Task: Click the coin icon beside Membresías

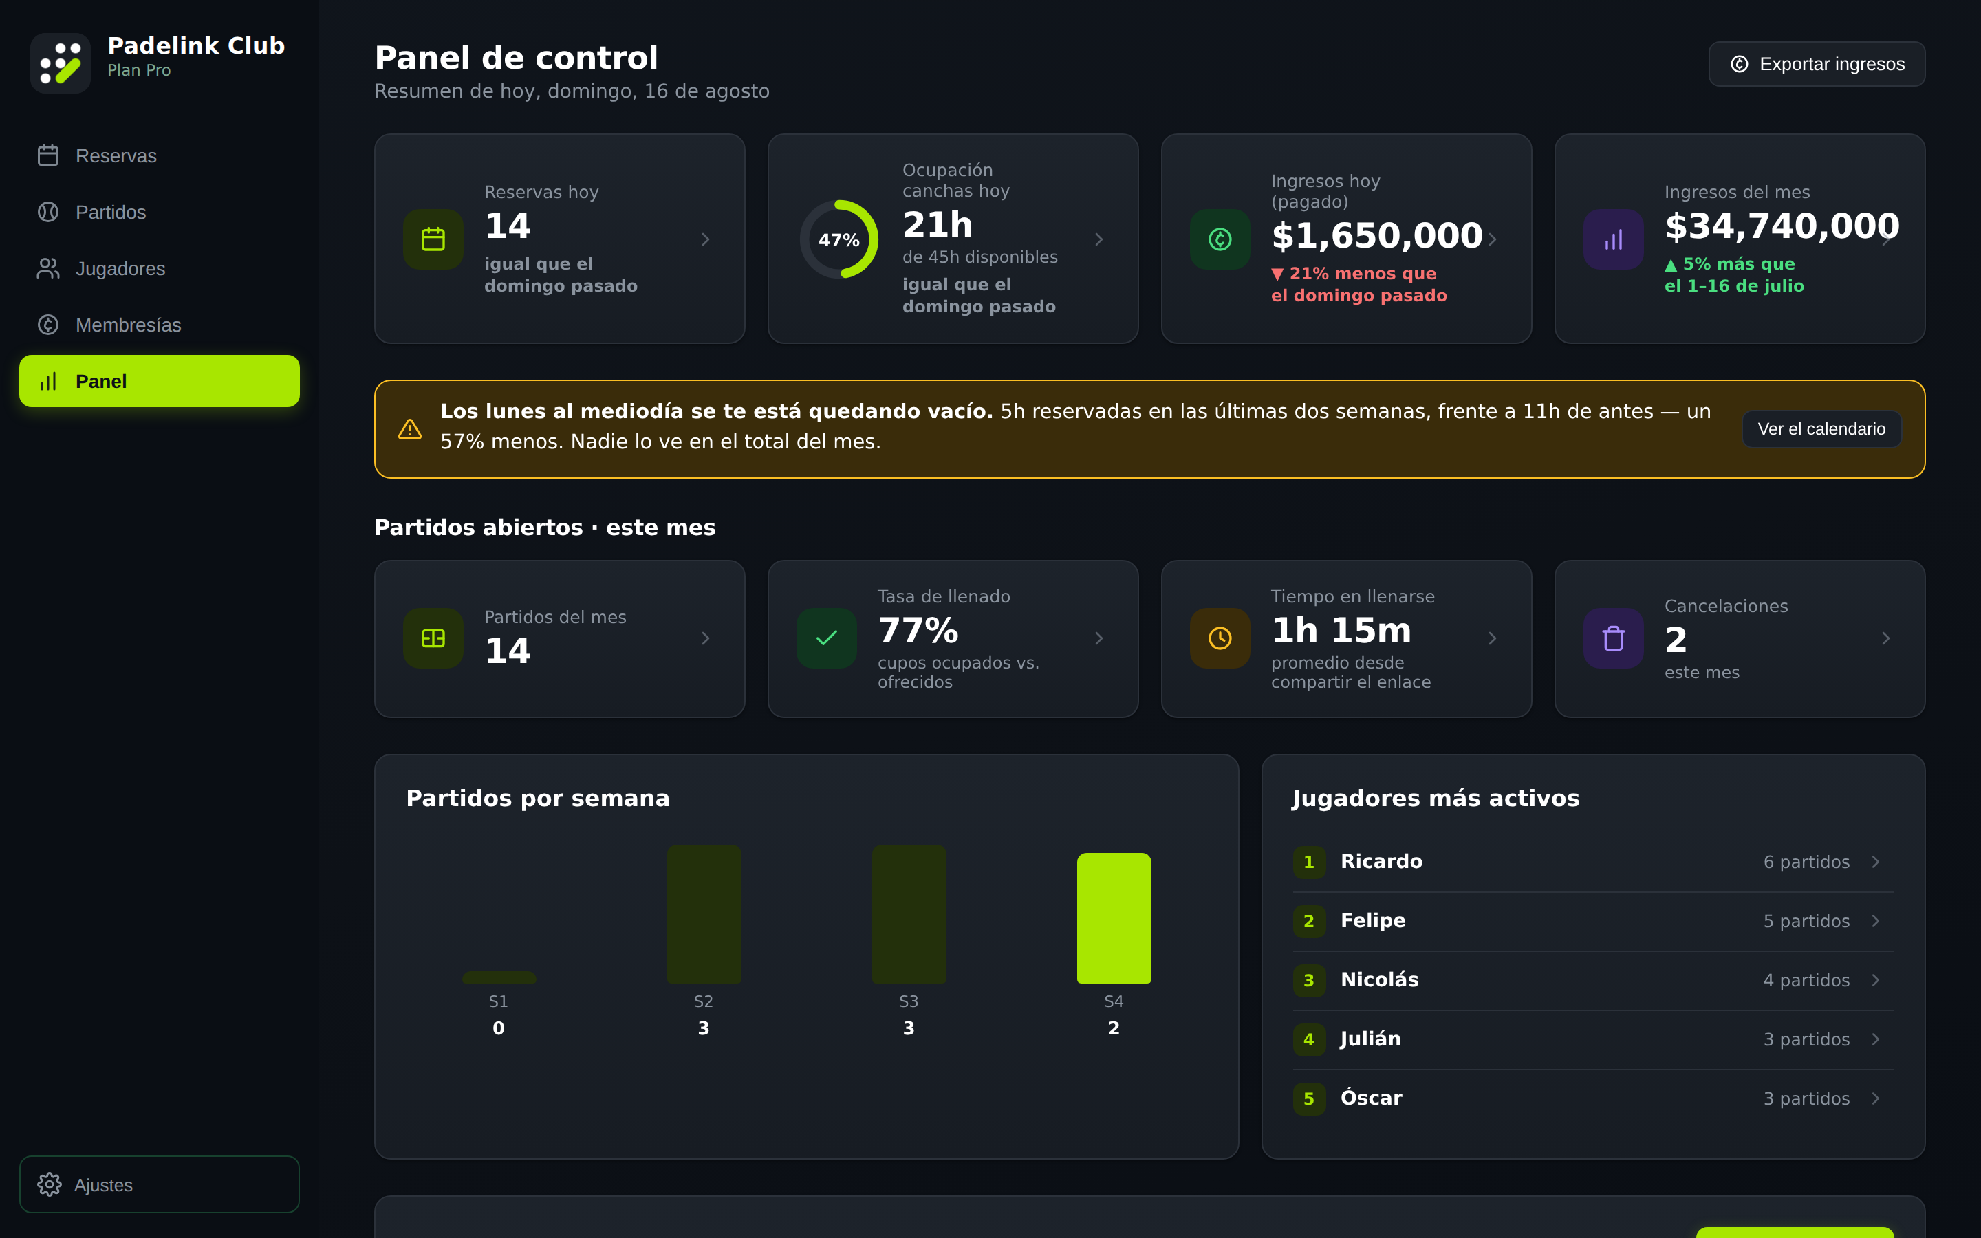Action: (48, 325)
